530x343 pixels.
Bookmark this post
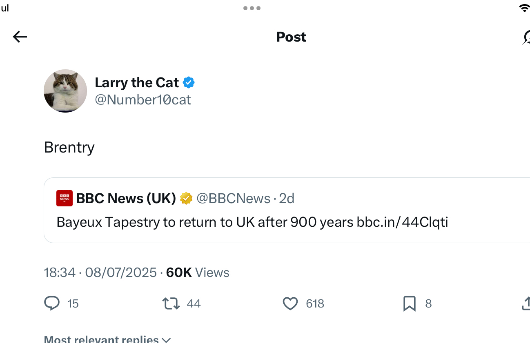[x=409, y=303]
